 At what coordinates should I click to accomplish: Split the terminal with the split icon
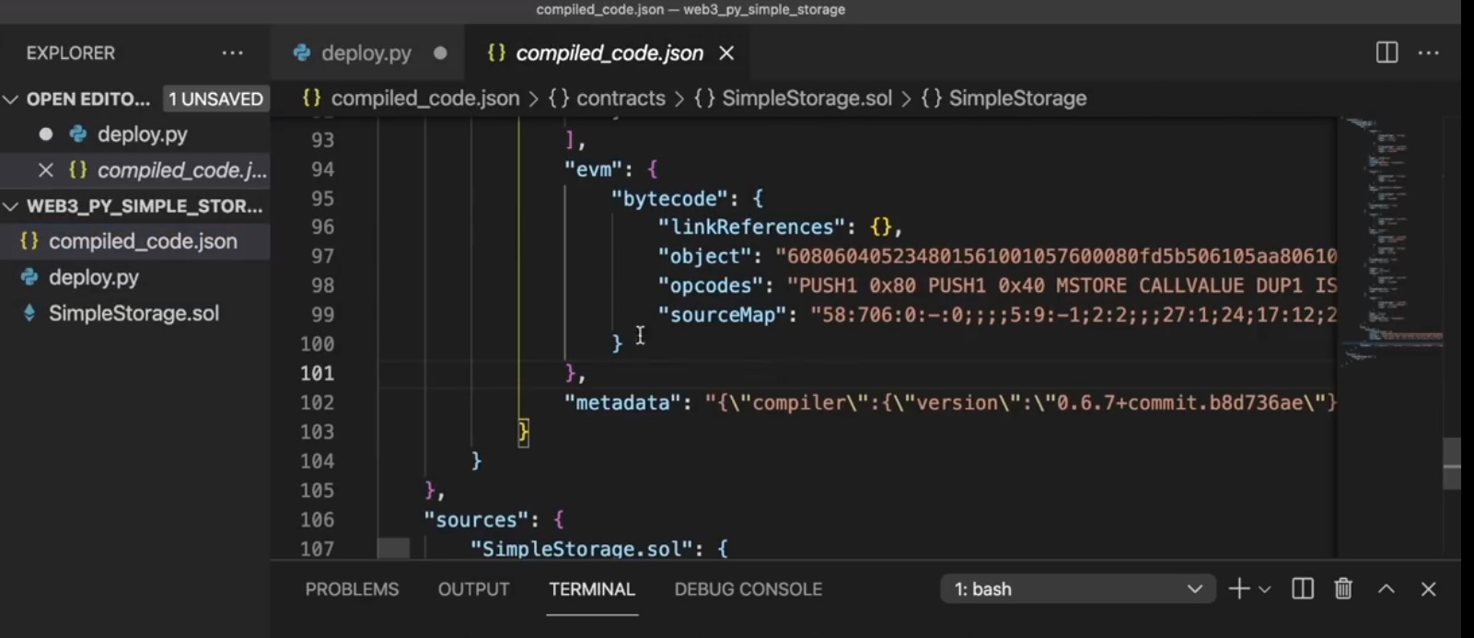tap(1303, 589)
